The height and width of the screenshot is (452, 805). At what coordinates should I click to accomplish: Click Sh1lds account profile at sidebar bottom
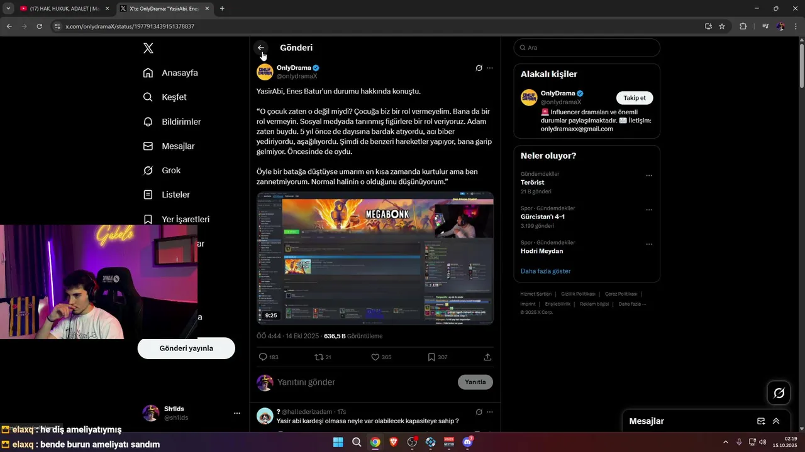[x=192, y=413]
